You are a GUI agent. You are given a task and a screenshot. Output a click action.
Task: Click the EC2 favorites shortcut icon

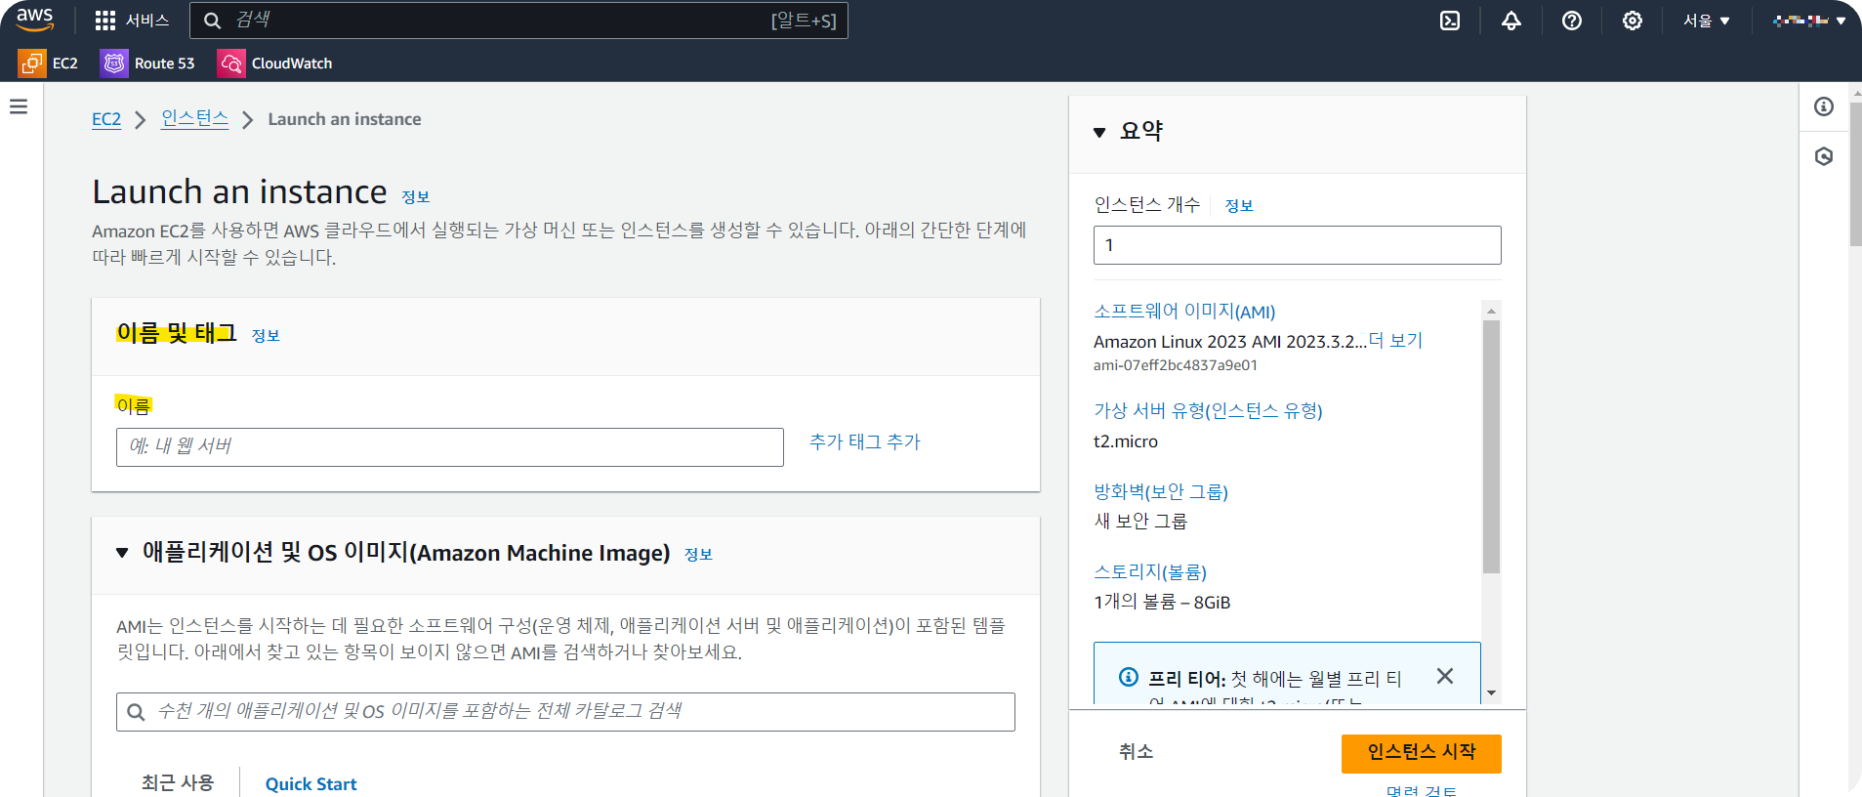[31, 63]
